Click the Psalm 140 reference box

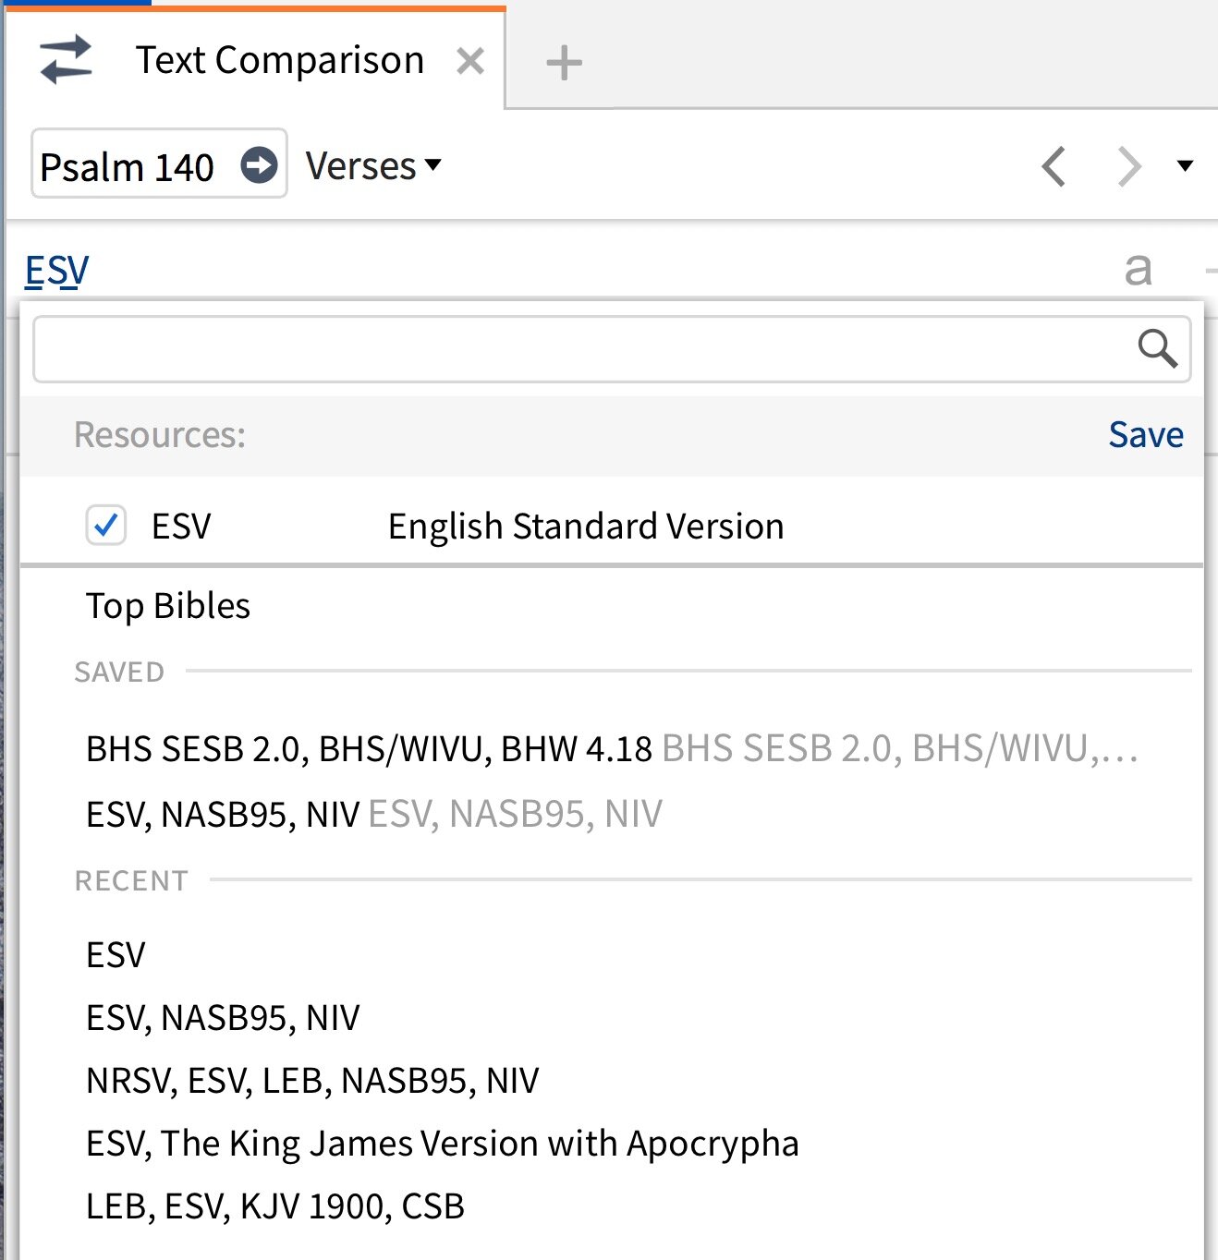(x=159, y=164)
